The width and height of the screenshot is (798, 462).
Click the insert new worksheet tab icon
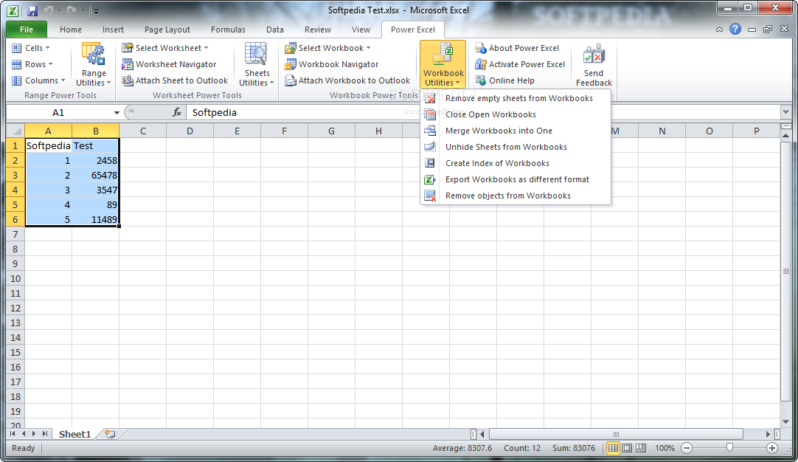pyautogui.click(x=110, y=434)
